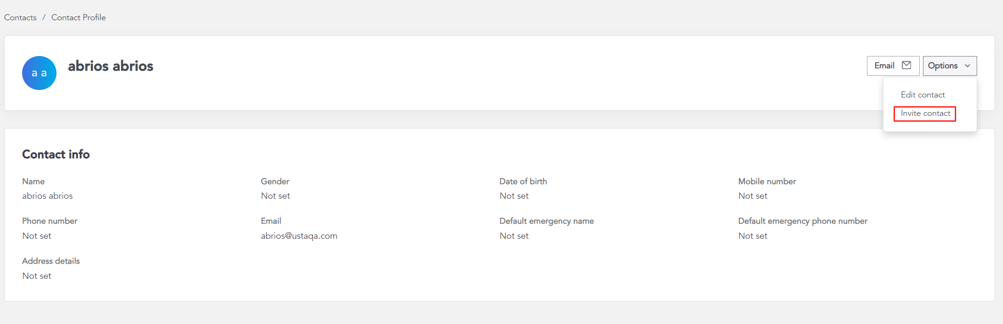
Task: Select Edit contact from menu
Action: (x=923, y=95)
